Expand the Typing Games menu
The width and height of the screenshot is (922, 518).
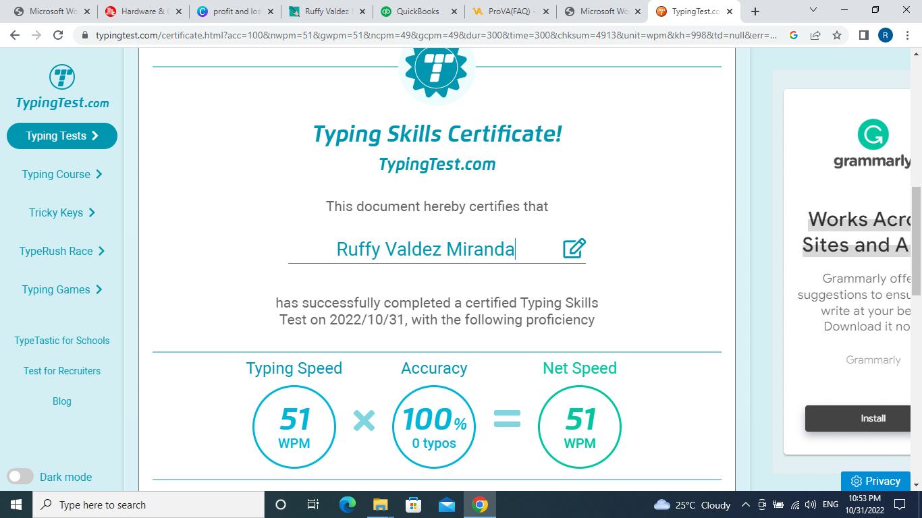pos(62,289)
